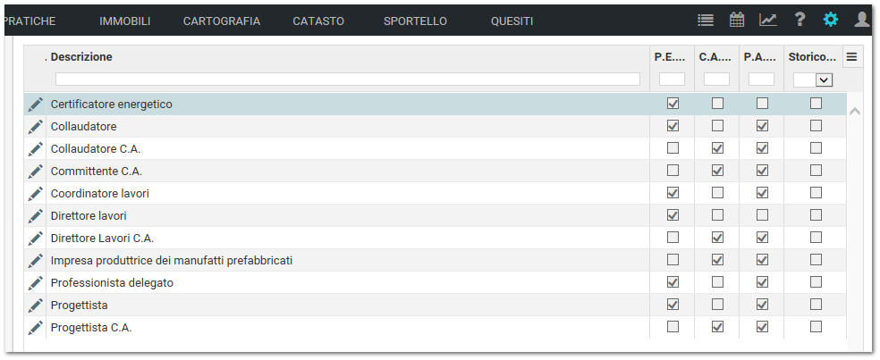Screen dimensions: 880x360
Task: Open the SPORTELLO menu
Action: [x=415, y=21]
